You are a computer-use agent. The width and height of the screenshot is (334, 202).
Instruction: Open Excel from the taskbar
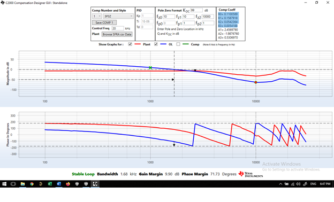[50, 184]
